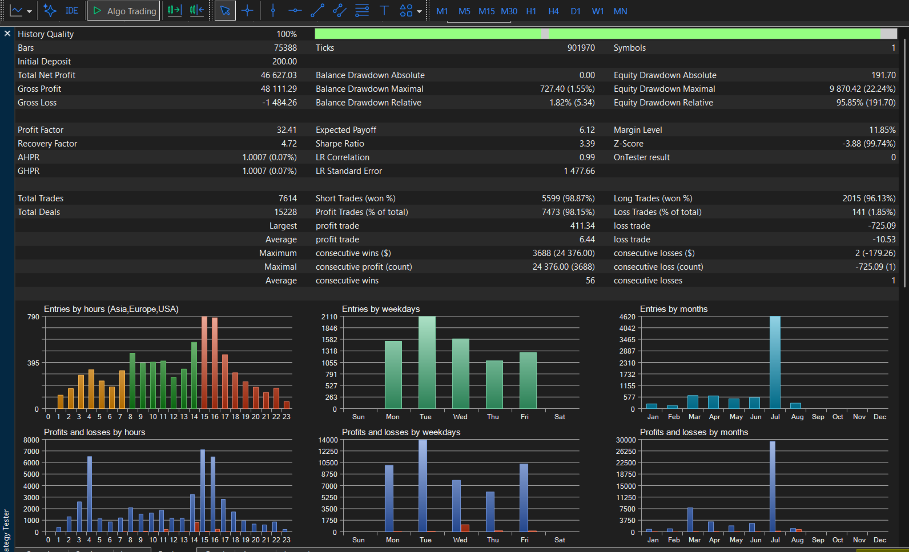Select the crosshair tool
The image size is (909, 552).
pyautogui.click(x=247, y=11)
